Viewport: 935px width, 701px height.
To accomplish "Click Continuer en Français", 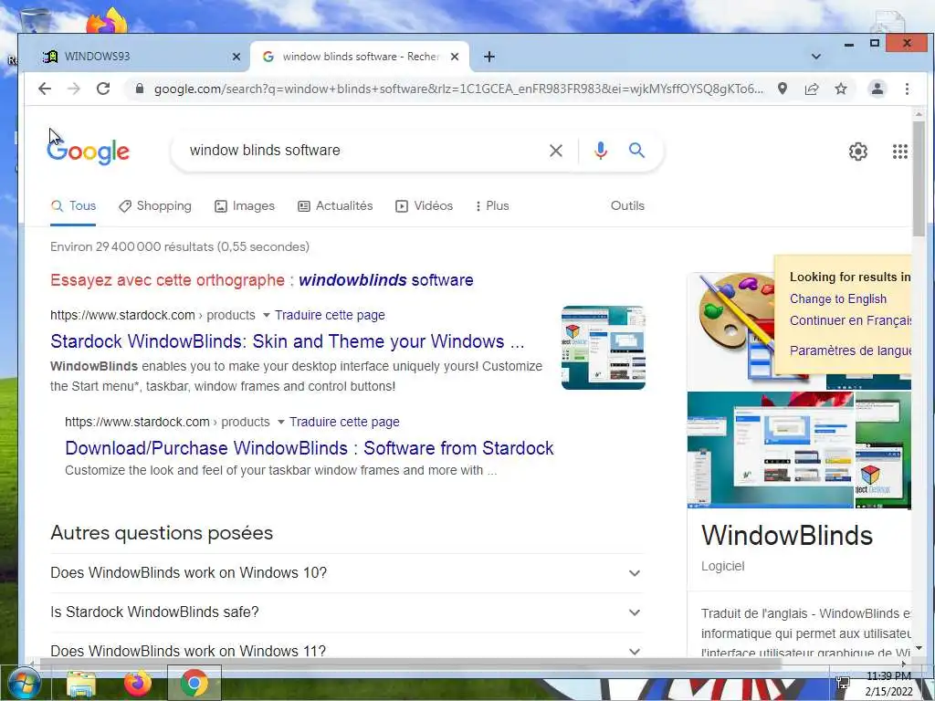I will click(x=850, y=320).
